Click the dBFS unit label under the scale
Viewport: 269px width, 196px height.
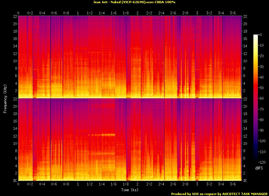[259, 168]
